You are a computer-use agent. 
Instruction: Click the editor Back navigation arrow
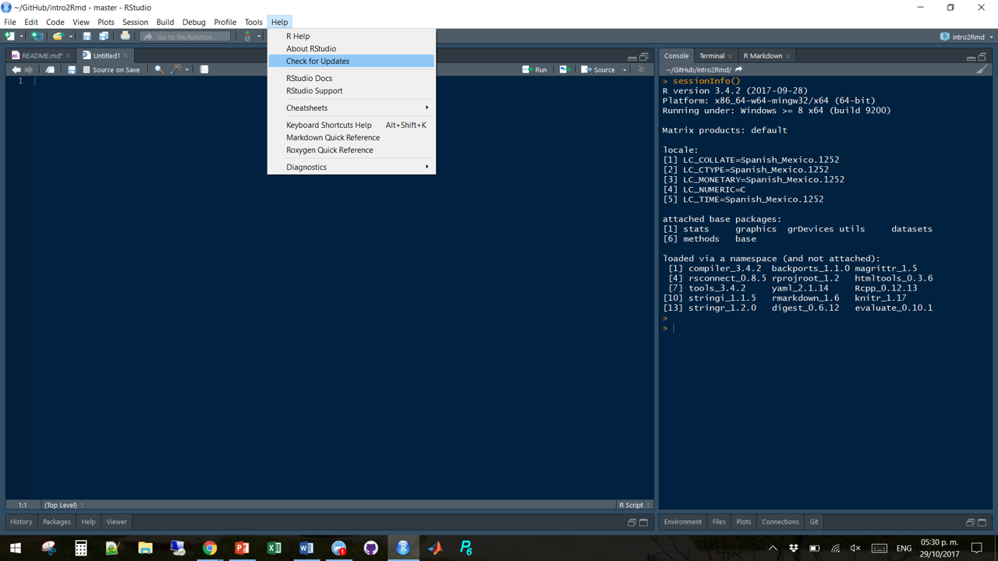tap(16, 70)
